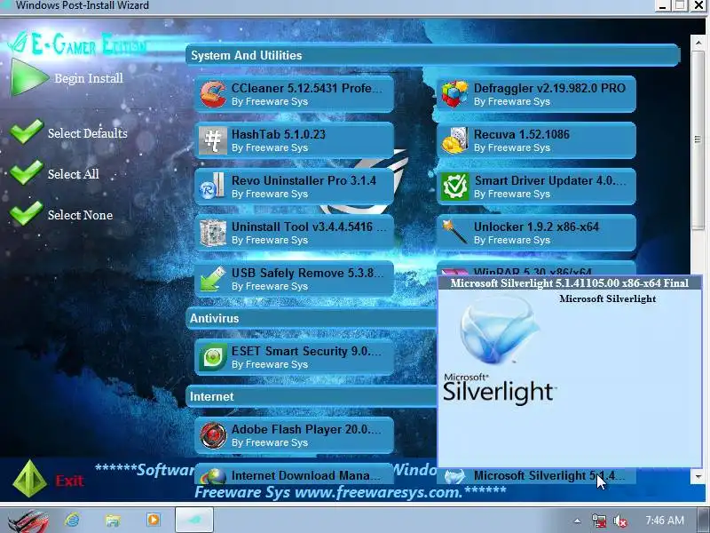Click the vertical scrollbar thumb

coord(698,140)
